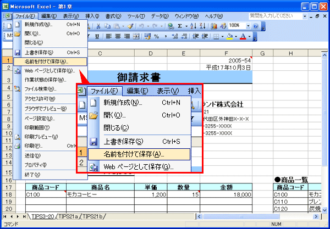This screenshot has height=229, width=330.
Task: Click the vertical scrollbar down arrow
Action: (x=324, y=209)
